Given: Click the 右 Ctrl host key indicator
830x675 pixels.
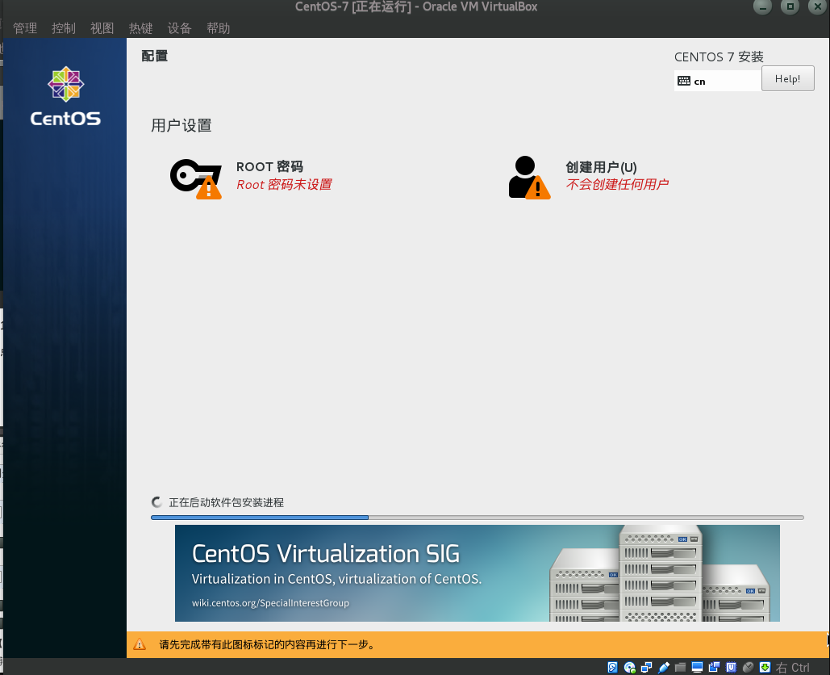Looking at the screenshot, I should pyautogui.click(x=792, y=668).
